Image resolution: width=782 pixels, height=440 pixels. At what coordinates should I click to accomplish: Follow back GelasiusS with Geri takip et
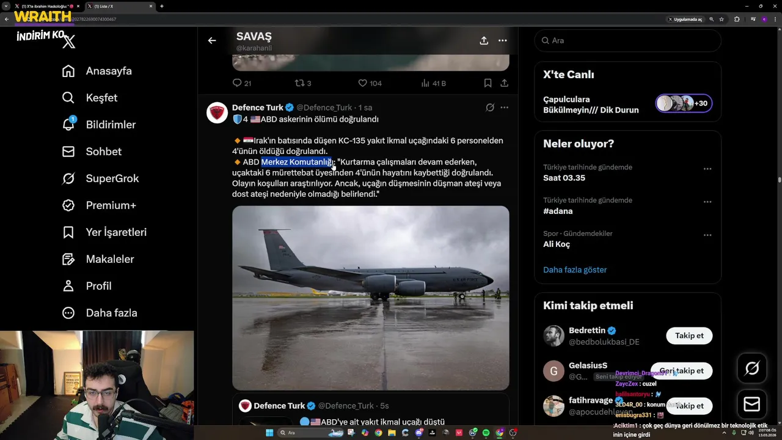[681, 370]
